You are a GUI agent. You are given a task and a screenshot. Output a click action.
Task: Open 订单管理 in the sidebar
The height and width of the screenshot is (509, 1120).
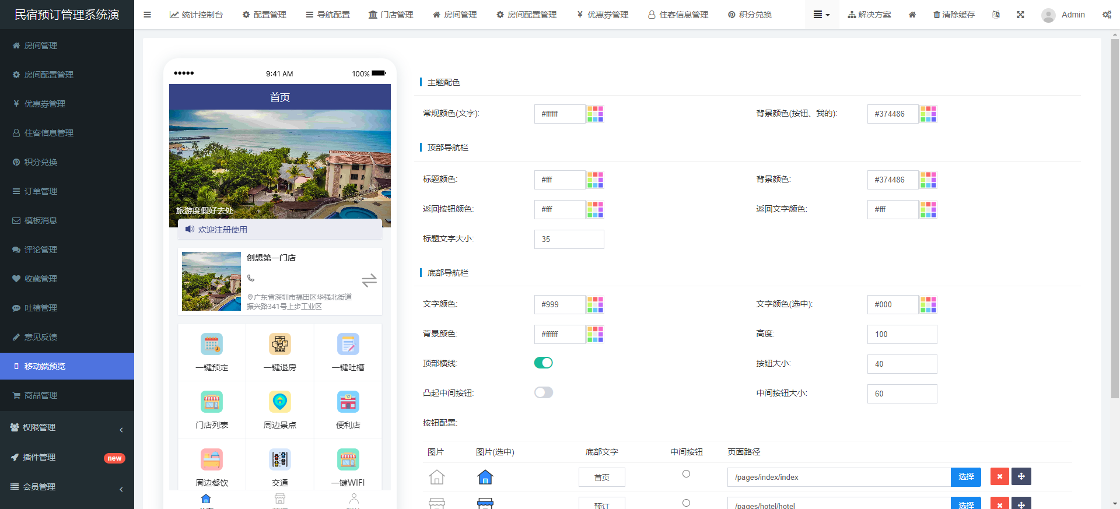pyautogui.click(x=40, y=191)
